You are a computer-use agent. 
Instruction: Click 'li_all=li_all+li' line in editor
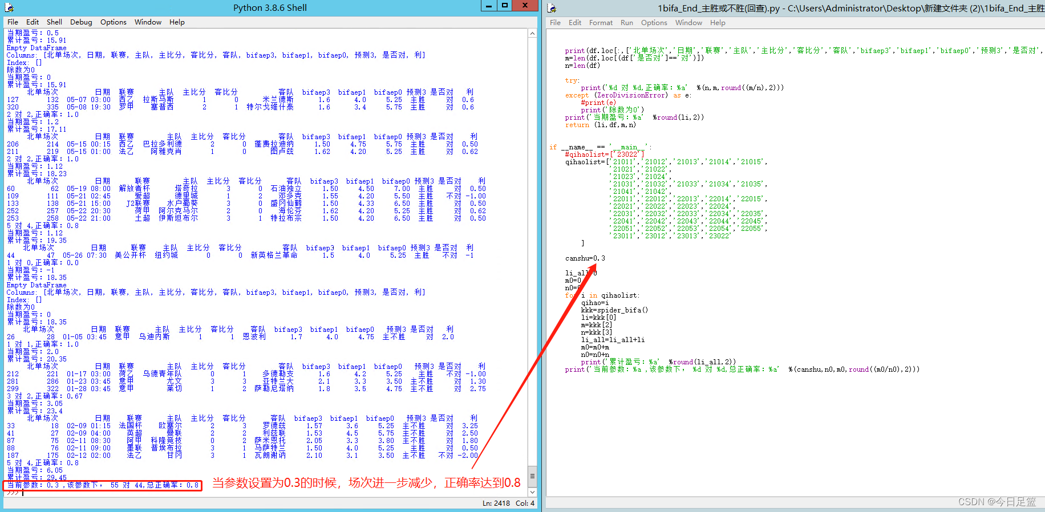[x=613, y=340]
